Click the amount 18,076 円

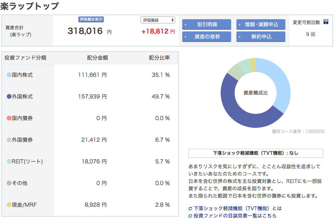(94, 162)
